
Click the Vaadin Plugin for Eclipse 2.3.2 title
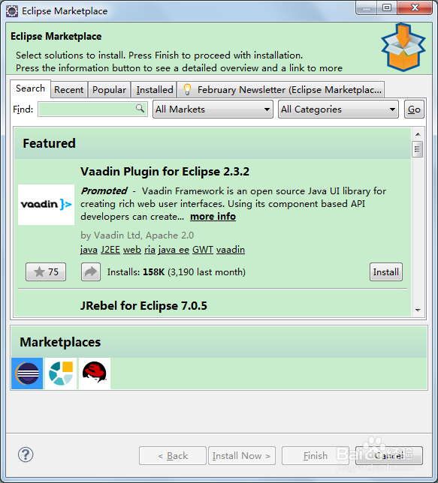click(165, 172)
